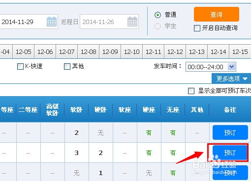Click the 软卧 count 2 in first row
The image size is (251, 181).
(x=76, y=133)
